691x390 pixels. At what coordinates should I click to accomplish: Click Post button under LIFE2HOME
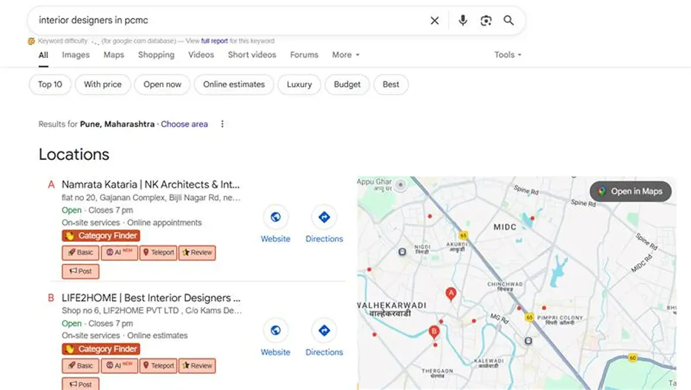pos(80,384)
